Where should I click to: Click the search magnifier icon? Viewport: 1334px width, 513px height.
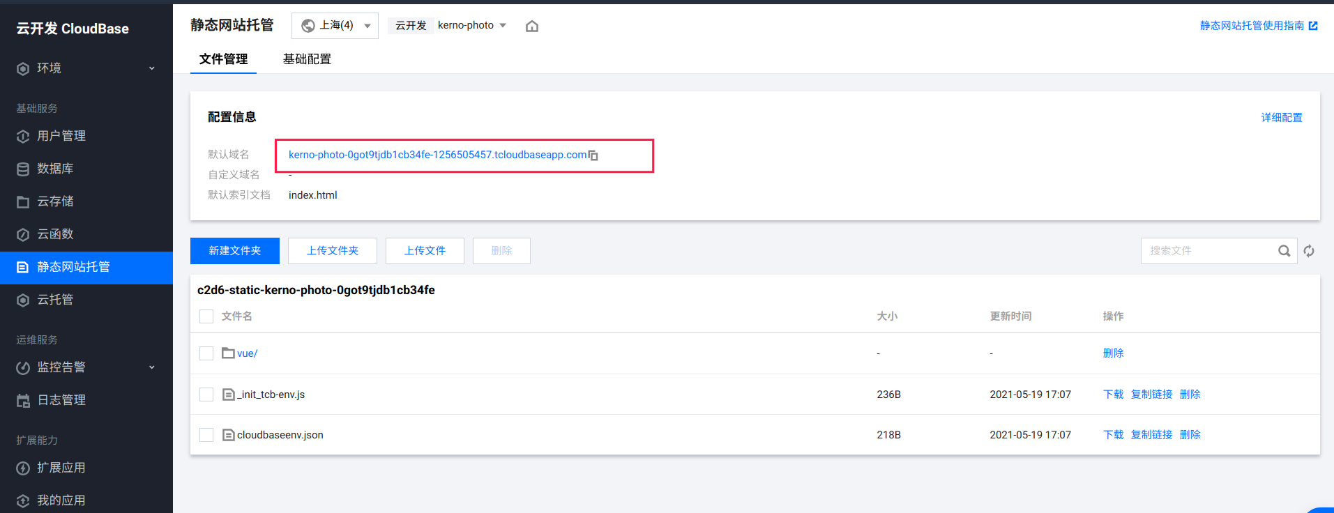1284,251
